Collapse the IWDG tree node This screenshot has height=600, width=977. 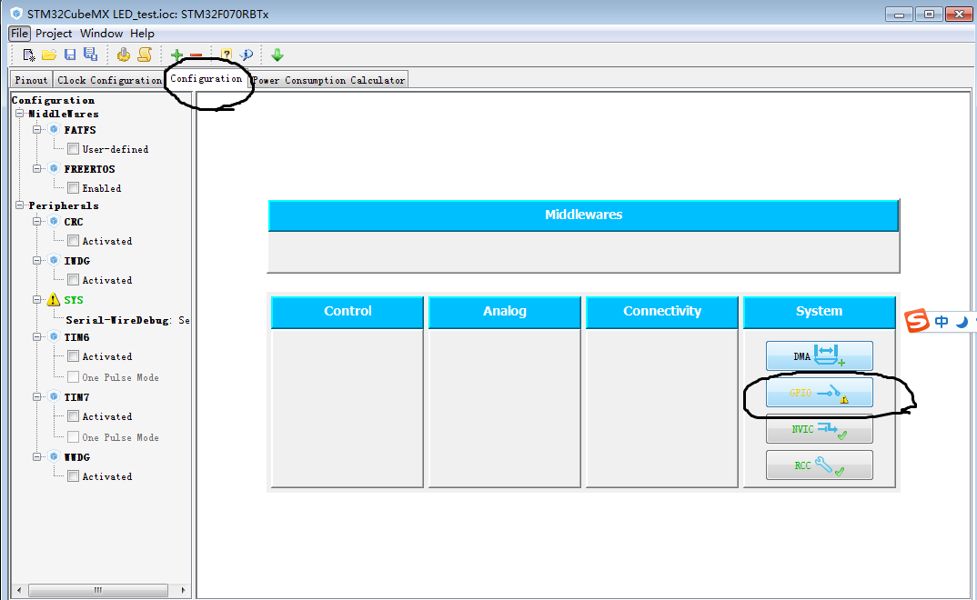tap(36, 260)
